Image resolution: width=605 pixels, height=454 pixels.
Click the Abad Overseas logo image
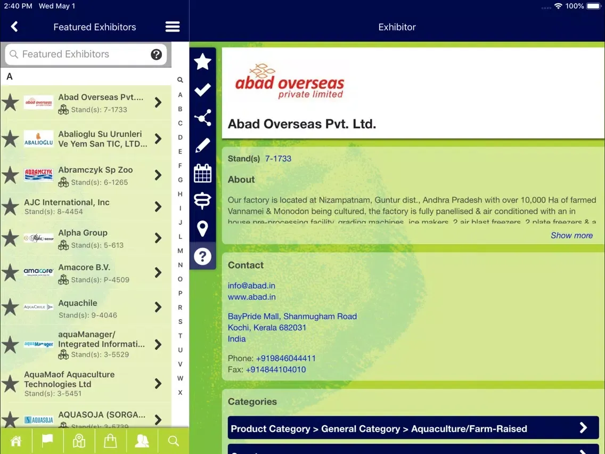pyautogui.click(x=289, y=82)
